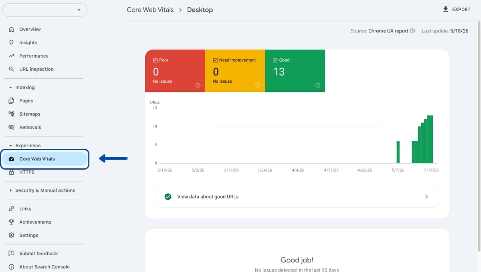Open View data about good URLs
The height and width of the screenshot is (272, 481).
pos(297,197)
